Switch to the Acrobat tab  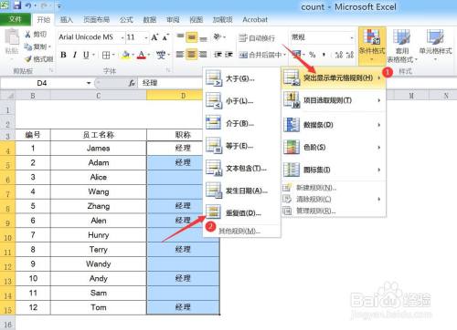255,20
